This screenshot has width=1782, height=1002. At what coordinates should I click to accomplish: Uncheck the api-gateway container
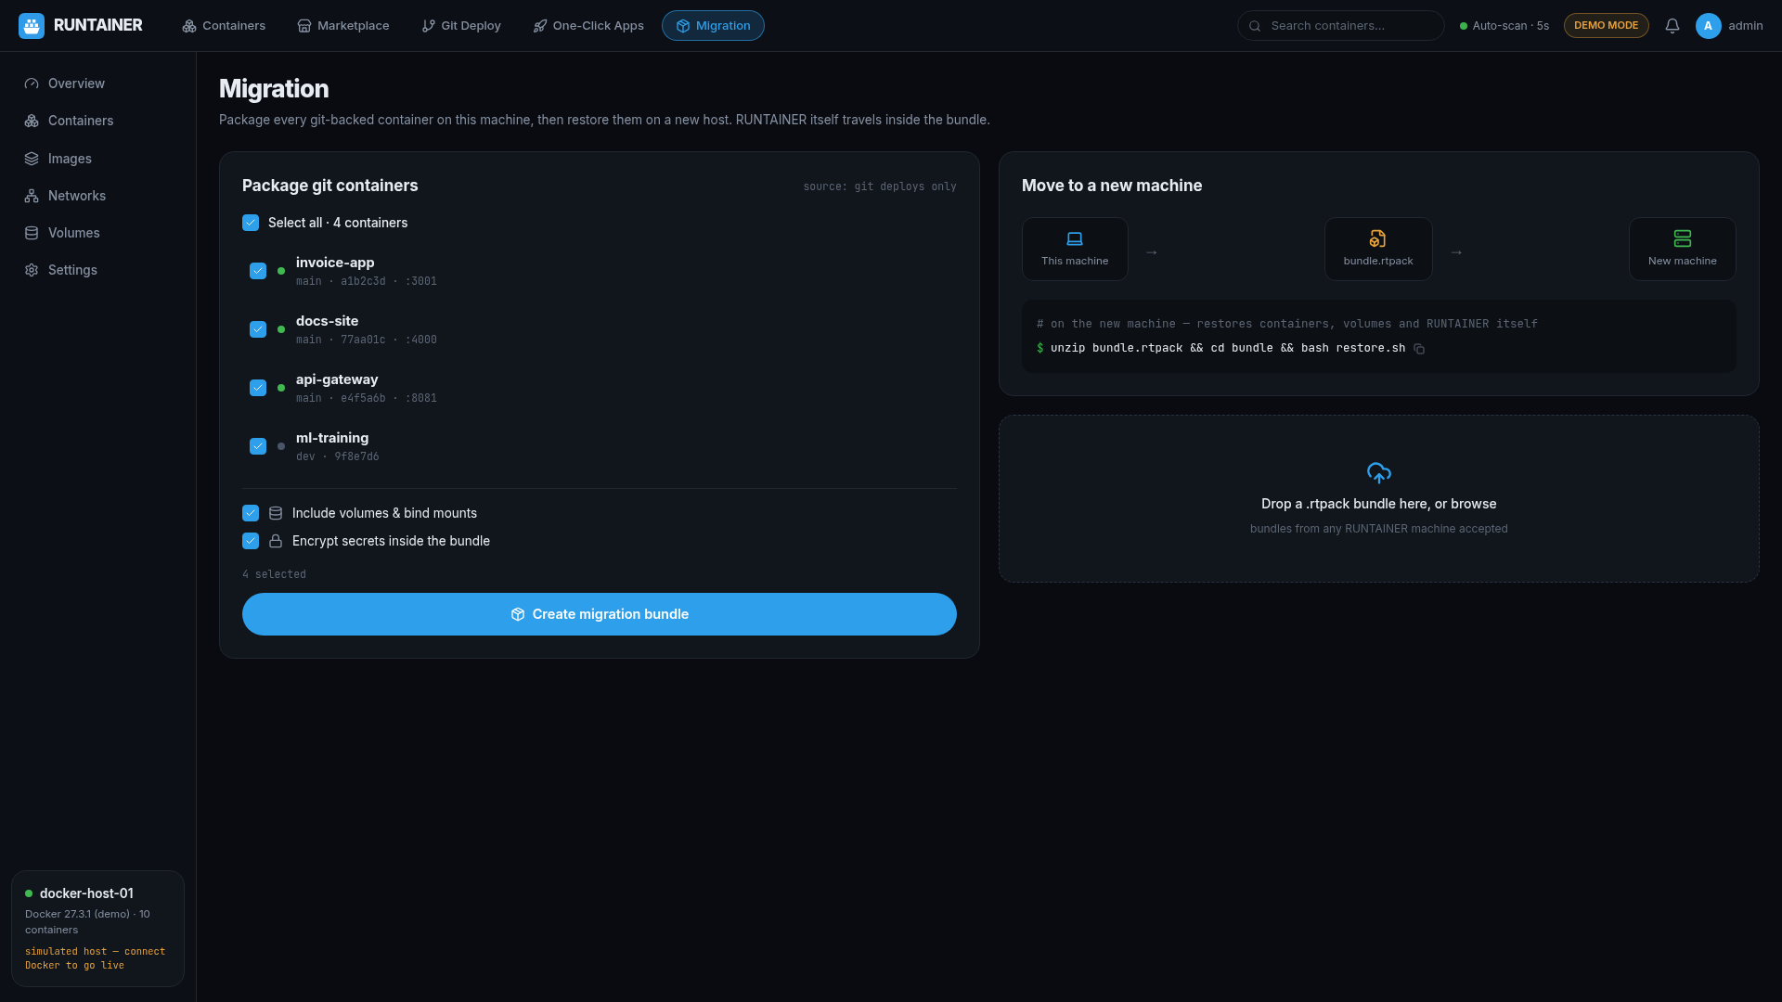click(x=258, y=388)
